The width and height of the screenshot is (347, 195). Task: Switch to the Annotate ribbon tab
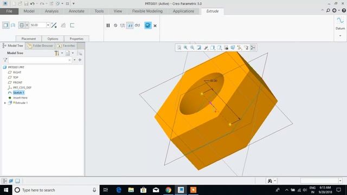pyautogui.click(x=76, y=11)
